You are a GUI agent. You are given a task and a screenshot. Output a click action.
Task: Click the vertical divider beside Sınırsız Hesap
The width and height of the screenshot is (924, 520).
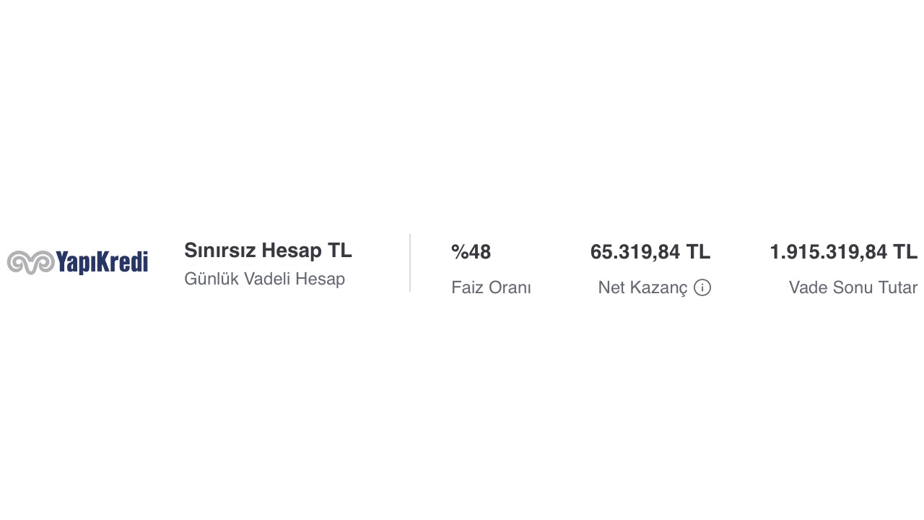tap(410, 263)
